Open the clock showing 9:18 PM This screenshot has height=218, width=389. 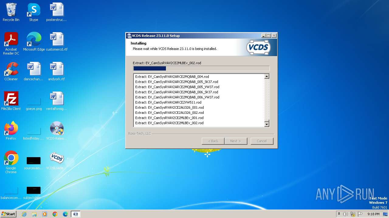click(374, 214)
